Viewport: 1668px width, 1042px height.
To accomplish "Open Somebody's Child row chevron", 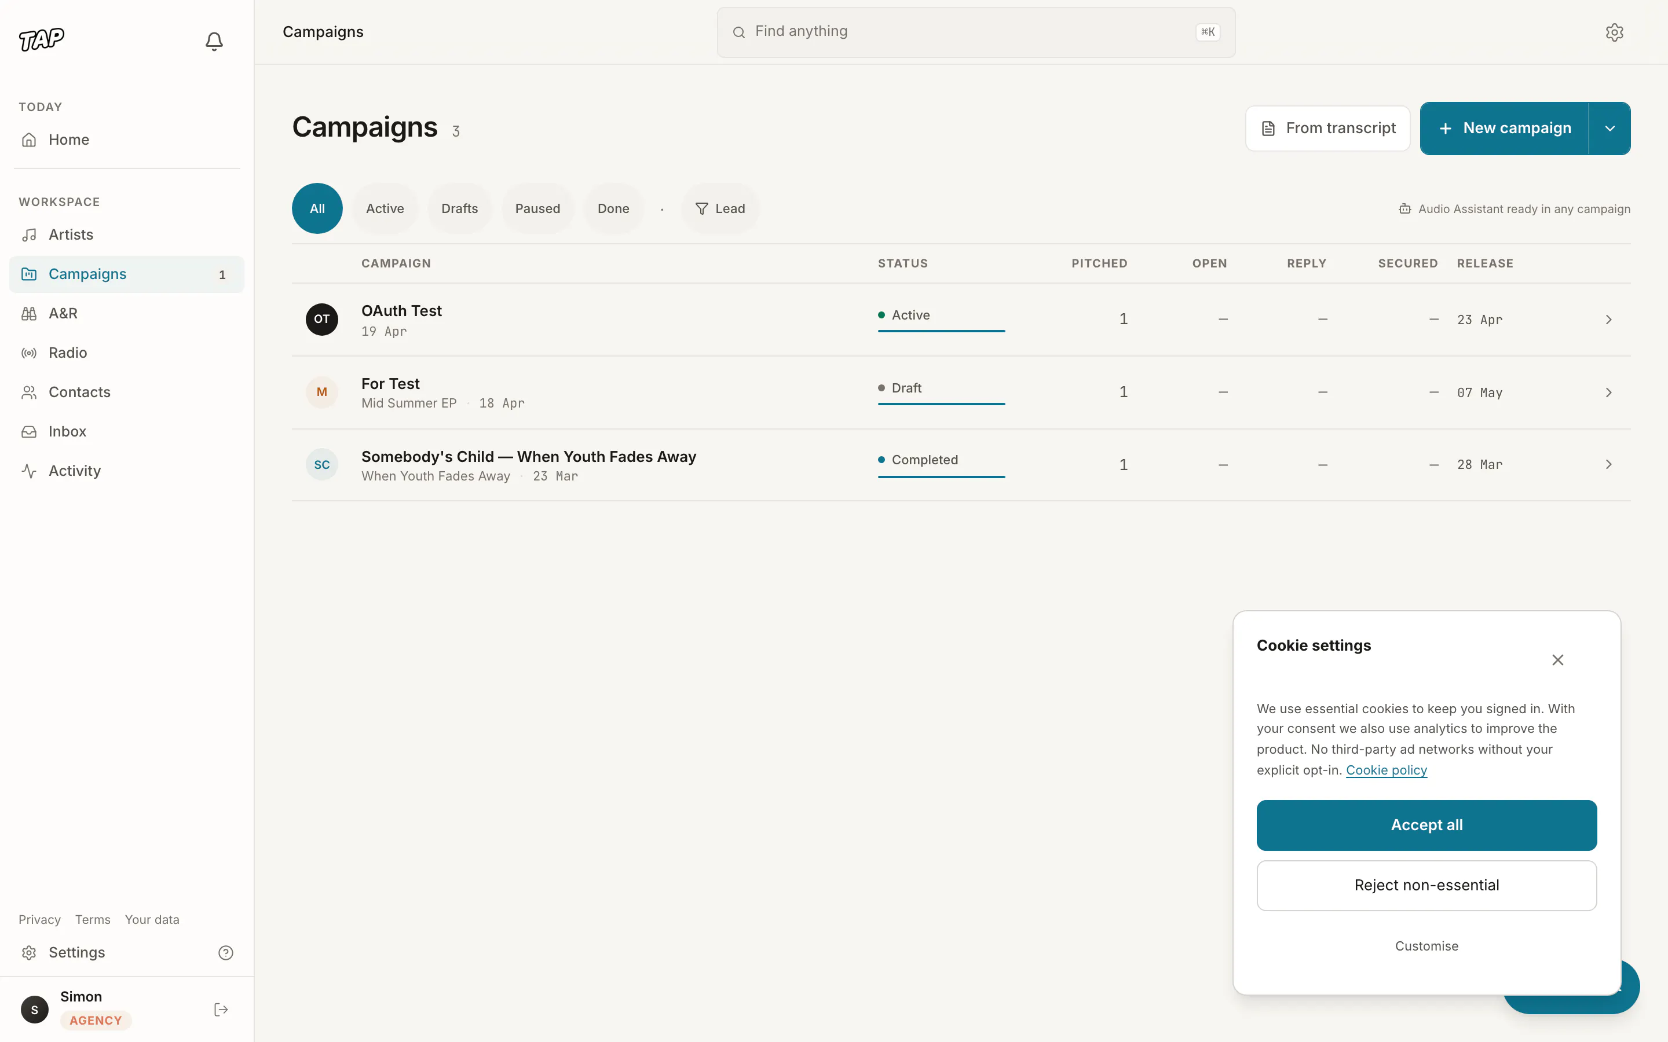I will pos(1609,464).
